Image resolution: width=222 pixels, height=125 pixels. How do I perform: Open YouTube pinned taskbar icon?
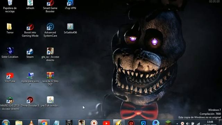(106, 123)
